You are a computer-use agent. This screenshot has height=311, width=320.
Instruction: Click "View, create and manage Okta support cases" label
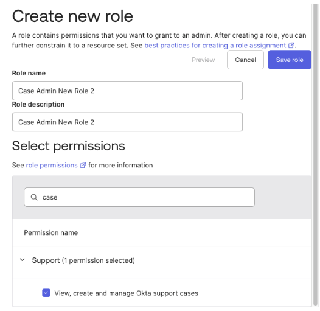tap(126, 293)
